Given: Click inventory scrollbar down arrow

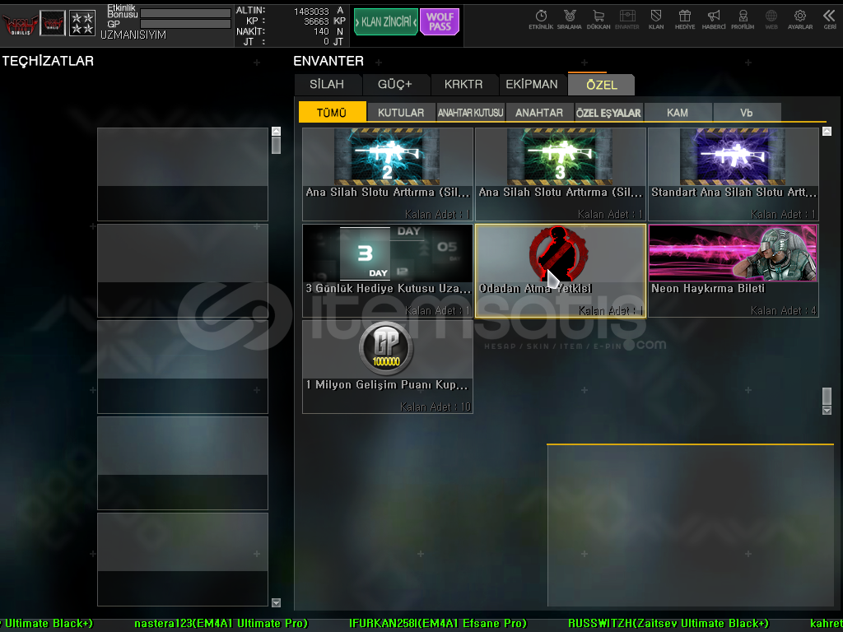Looking at the screenshot, I should click(827, 410).
